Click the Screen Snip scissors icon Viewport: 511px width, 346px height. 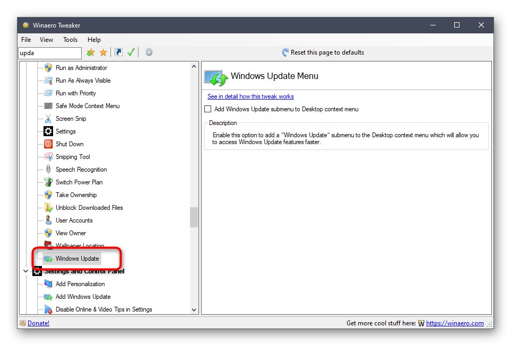pyautogui.click(x=48, y=119)
